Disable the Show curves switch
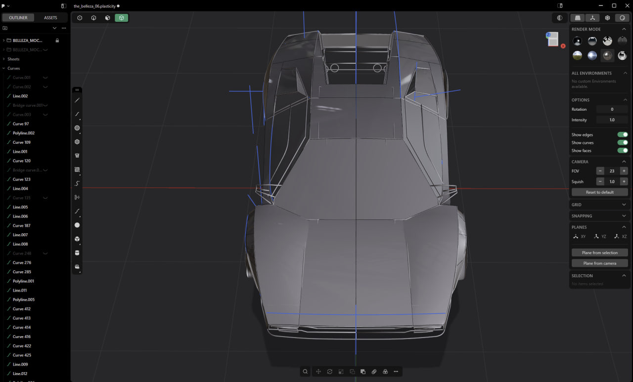This screenshot has height=382, width=633. pyautogui.click(x=622, y=142)
